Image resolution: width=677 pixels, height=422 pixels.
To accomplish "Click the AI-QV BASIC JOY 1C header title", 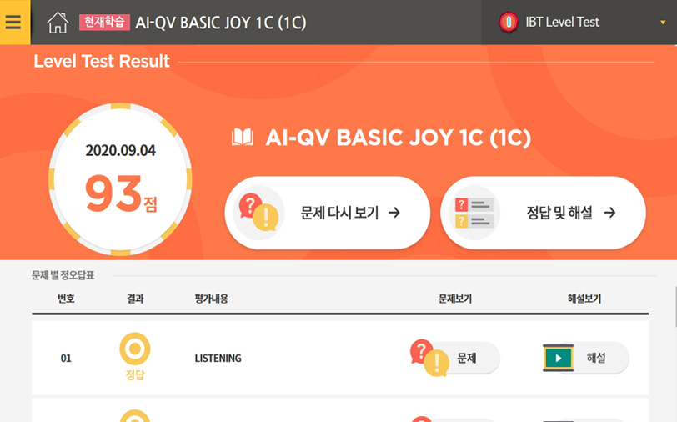I will 221,23.
